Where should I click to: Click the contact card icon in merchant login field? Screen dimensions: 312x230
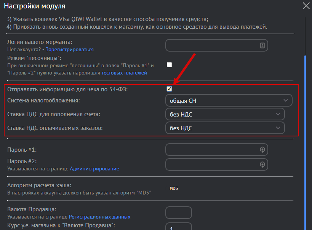click(262, 45)
